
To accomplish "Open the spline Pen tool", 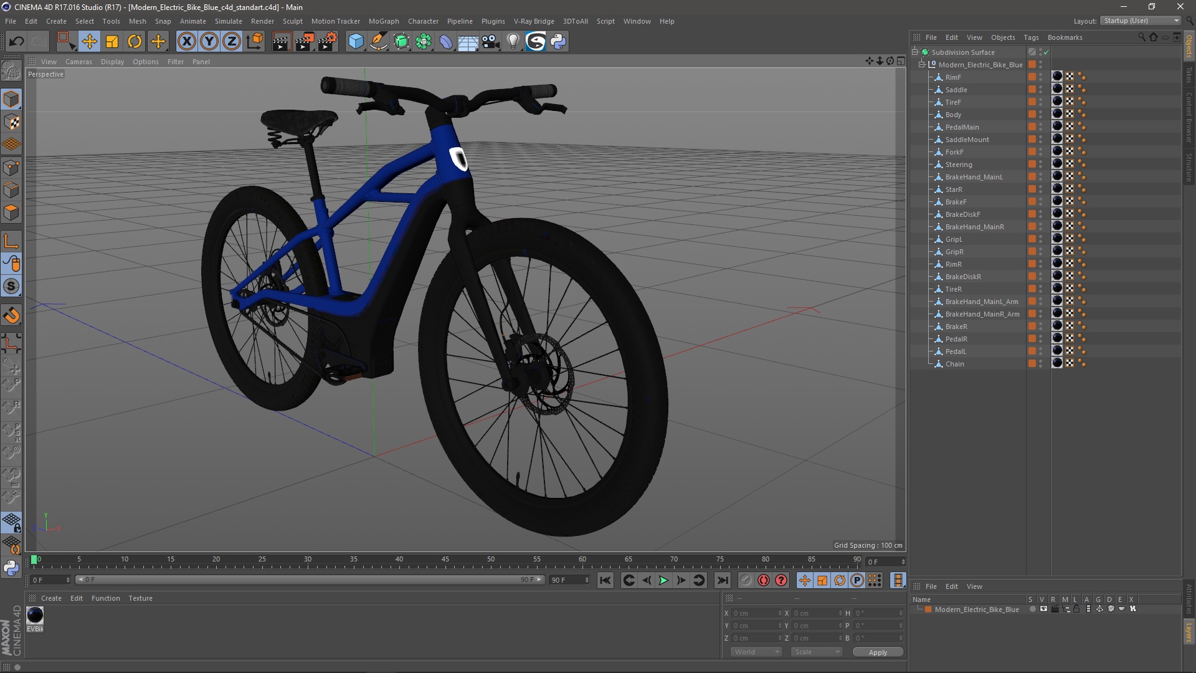I will pos(378,42).
